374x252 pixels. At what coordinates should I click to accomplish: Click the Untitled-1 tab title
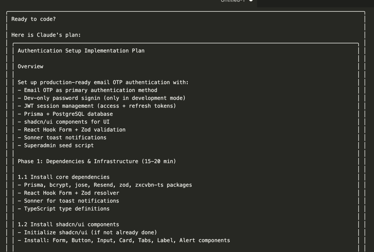click(x=232, y=1)
